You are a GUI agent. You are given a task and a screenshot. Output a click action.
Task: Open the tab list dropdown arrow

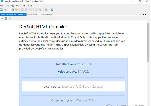(148, 14)
